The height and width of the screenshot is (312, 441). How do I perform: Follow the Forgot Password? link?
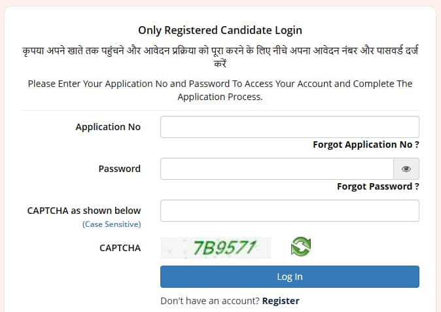point(378,186)
